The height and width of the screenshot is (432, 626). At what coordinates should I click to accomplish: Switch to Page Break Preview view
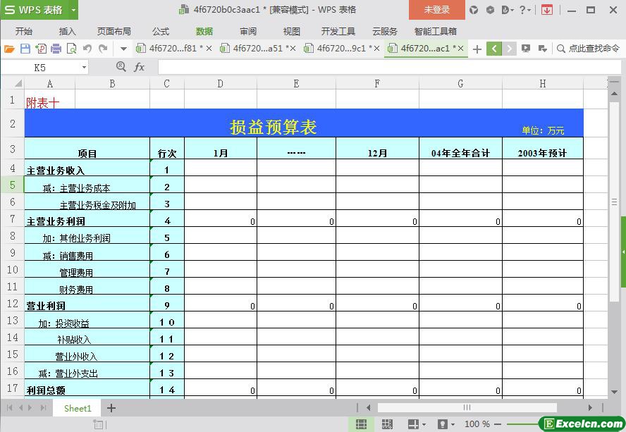387,424
